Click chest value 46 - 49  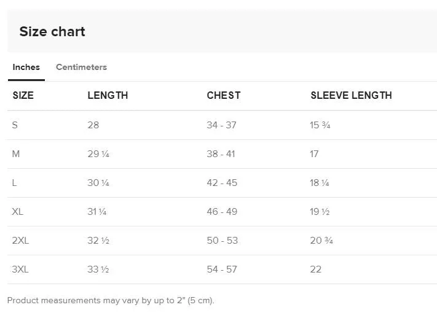222,212
